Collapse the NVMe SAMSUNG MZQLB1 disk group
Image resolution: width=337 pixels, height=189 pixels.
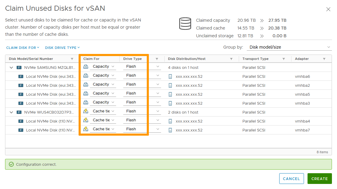click(11, 67)
